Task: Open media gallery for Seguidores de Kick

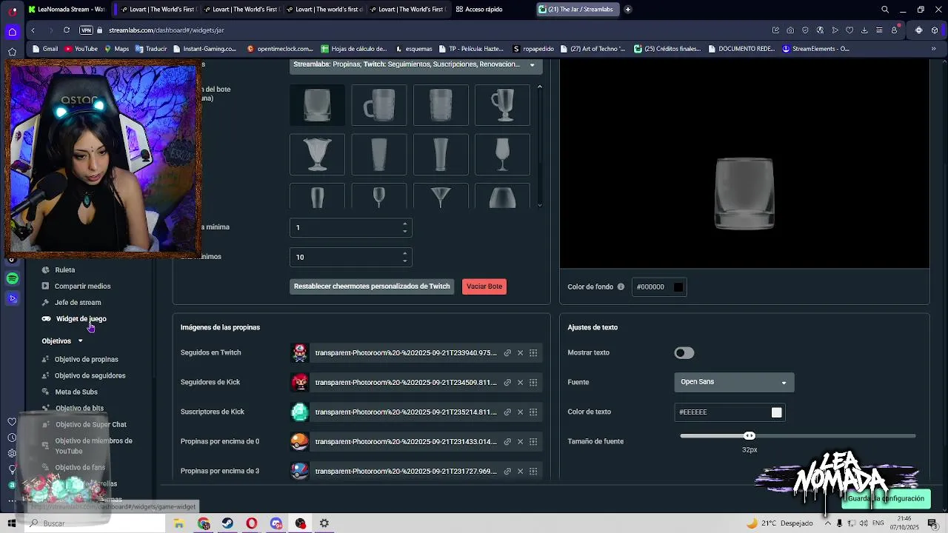Action: [533, 383]
